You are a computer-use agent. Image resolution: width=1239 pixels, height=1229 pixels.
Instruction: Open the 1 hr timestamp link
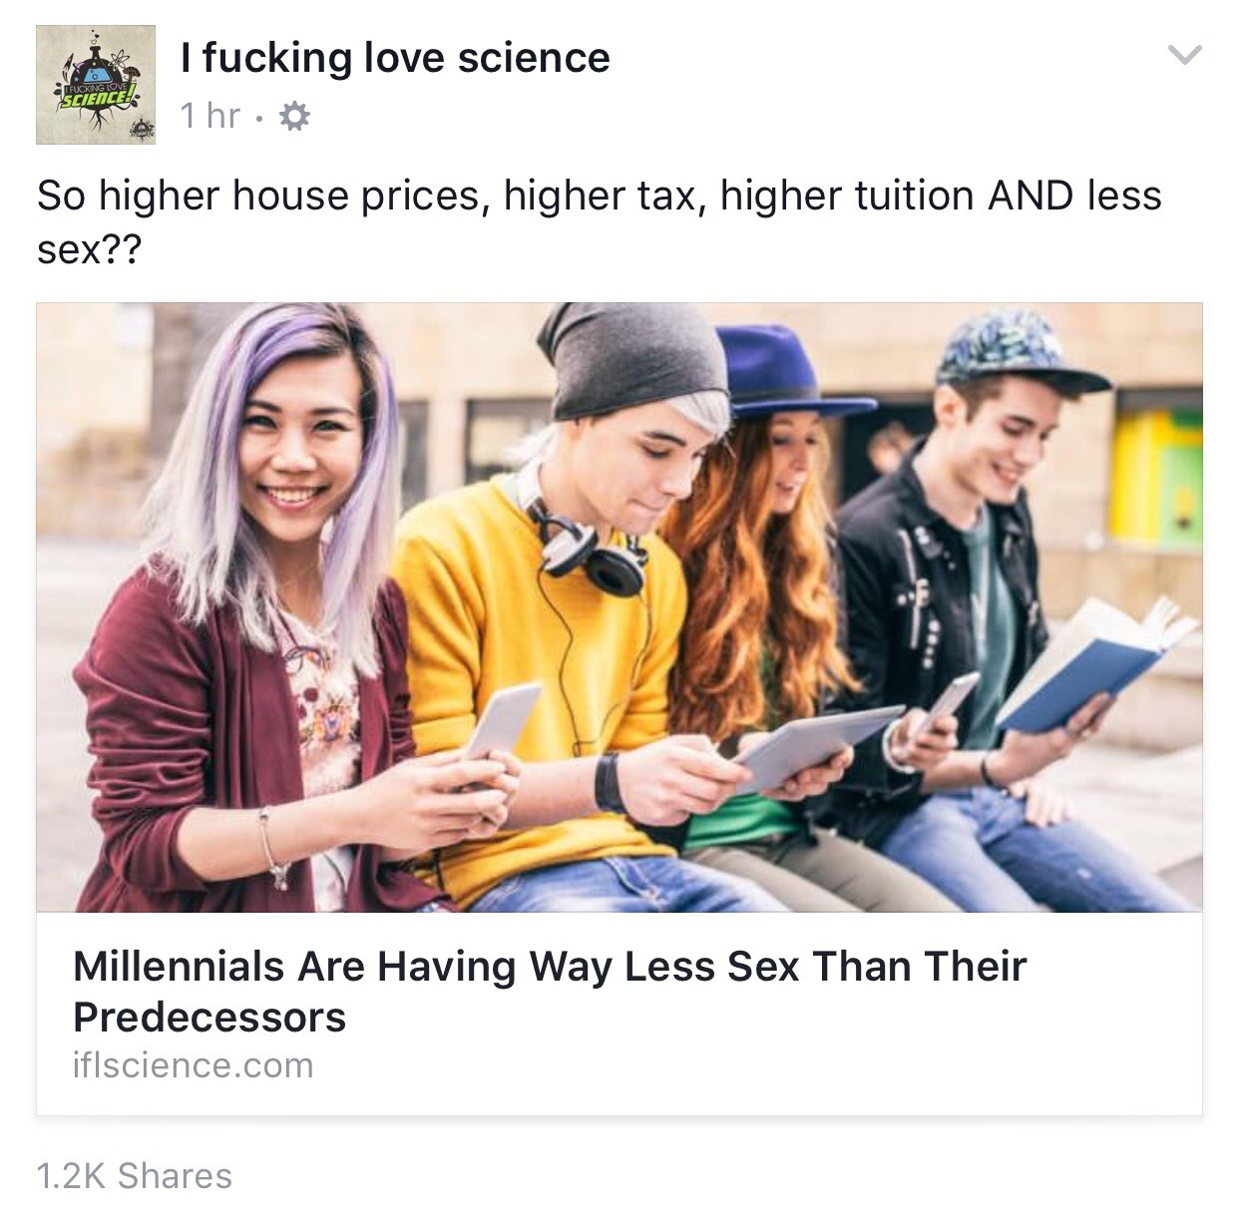click(210, 116)
